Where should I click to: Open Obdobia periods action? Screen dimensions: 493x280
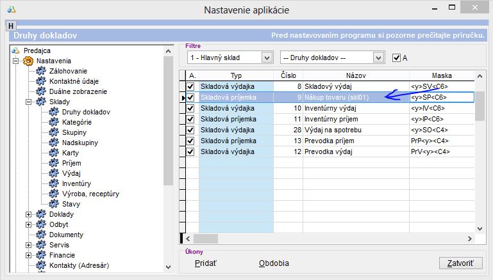(274, 263)
